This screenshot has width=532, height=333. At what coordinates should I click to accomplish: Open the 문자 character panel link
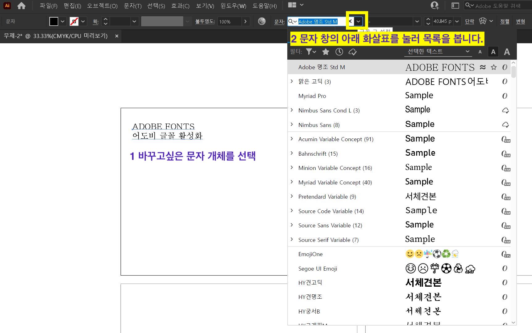(x=279, y=21)
